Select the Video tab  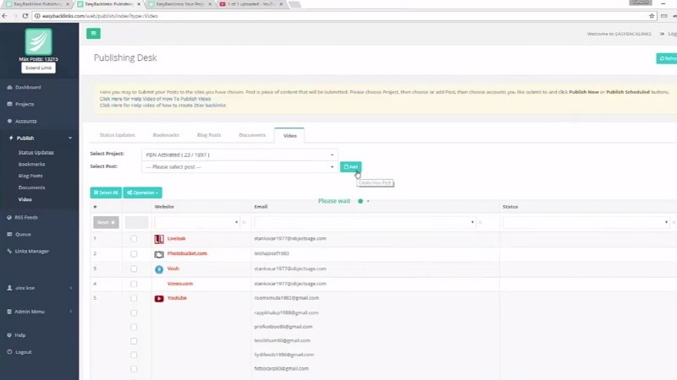[289, 136]
